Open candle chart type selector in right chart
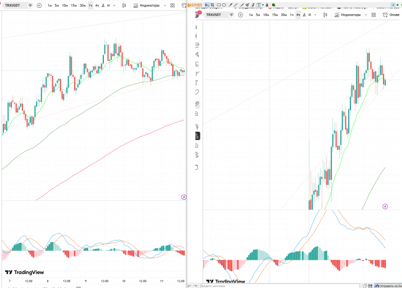The width and height of the screenshot is (402, 288). pos(325,15)
